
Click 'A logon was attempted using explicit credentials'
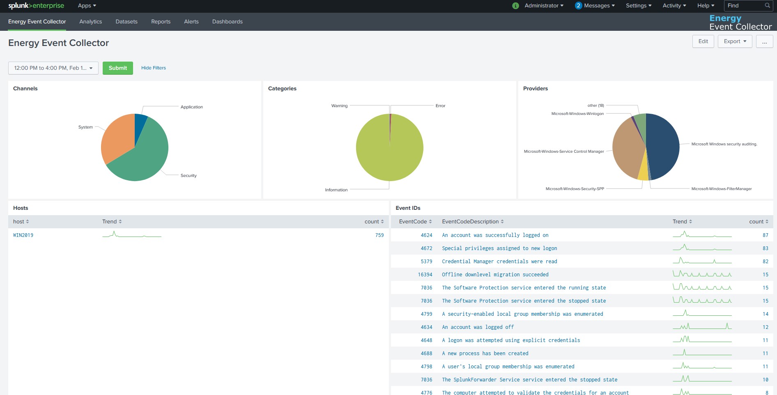511,340
